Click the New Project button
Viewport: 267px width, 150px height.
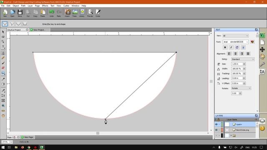pyautogui.click(x=37, y=30)
